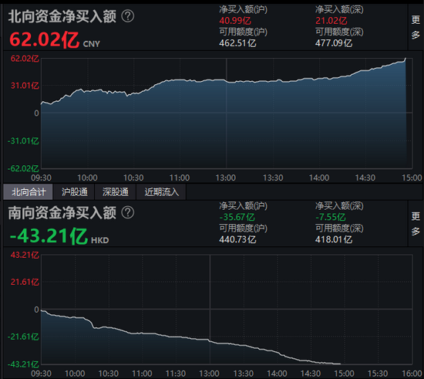
Task: Open 更多 in the northbound panel
Action: click(416, 27)
